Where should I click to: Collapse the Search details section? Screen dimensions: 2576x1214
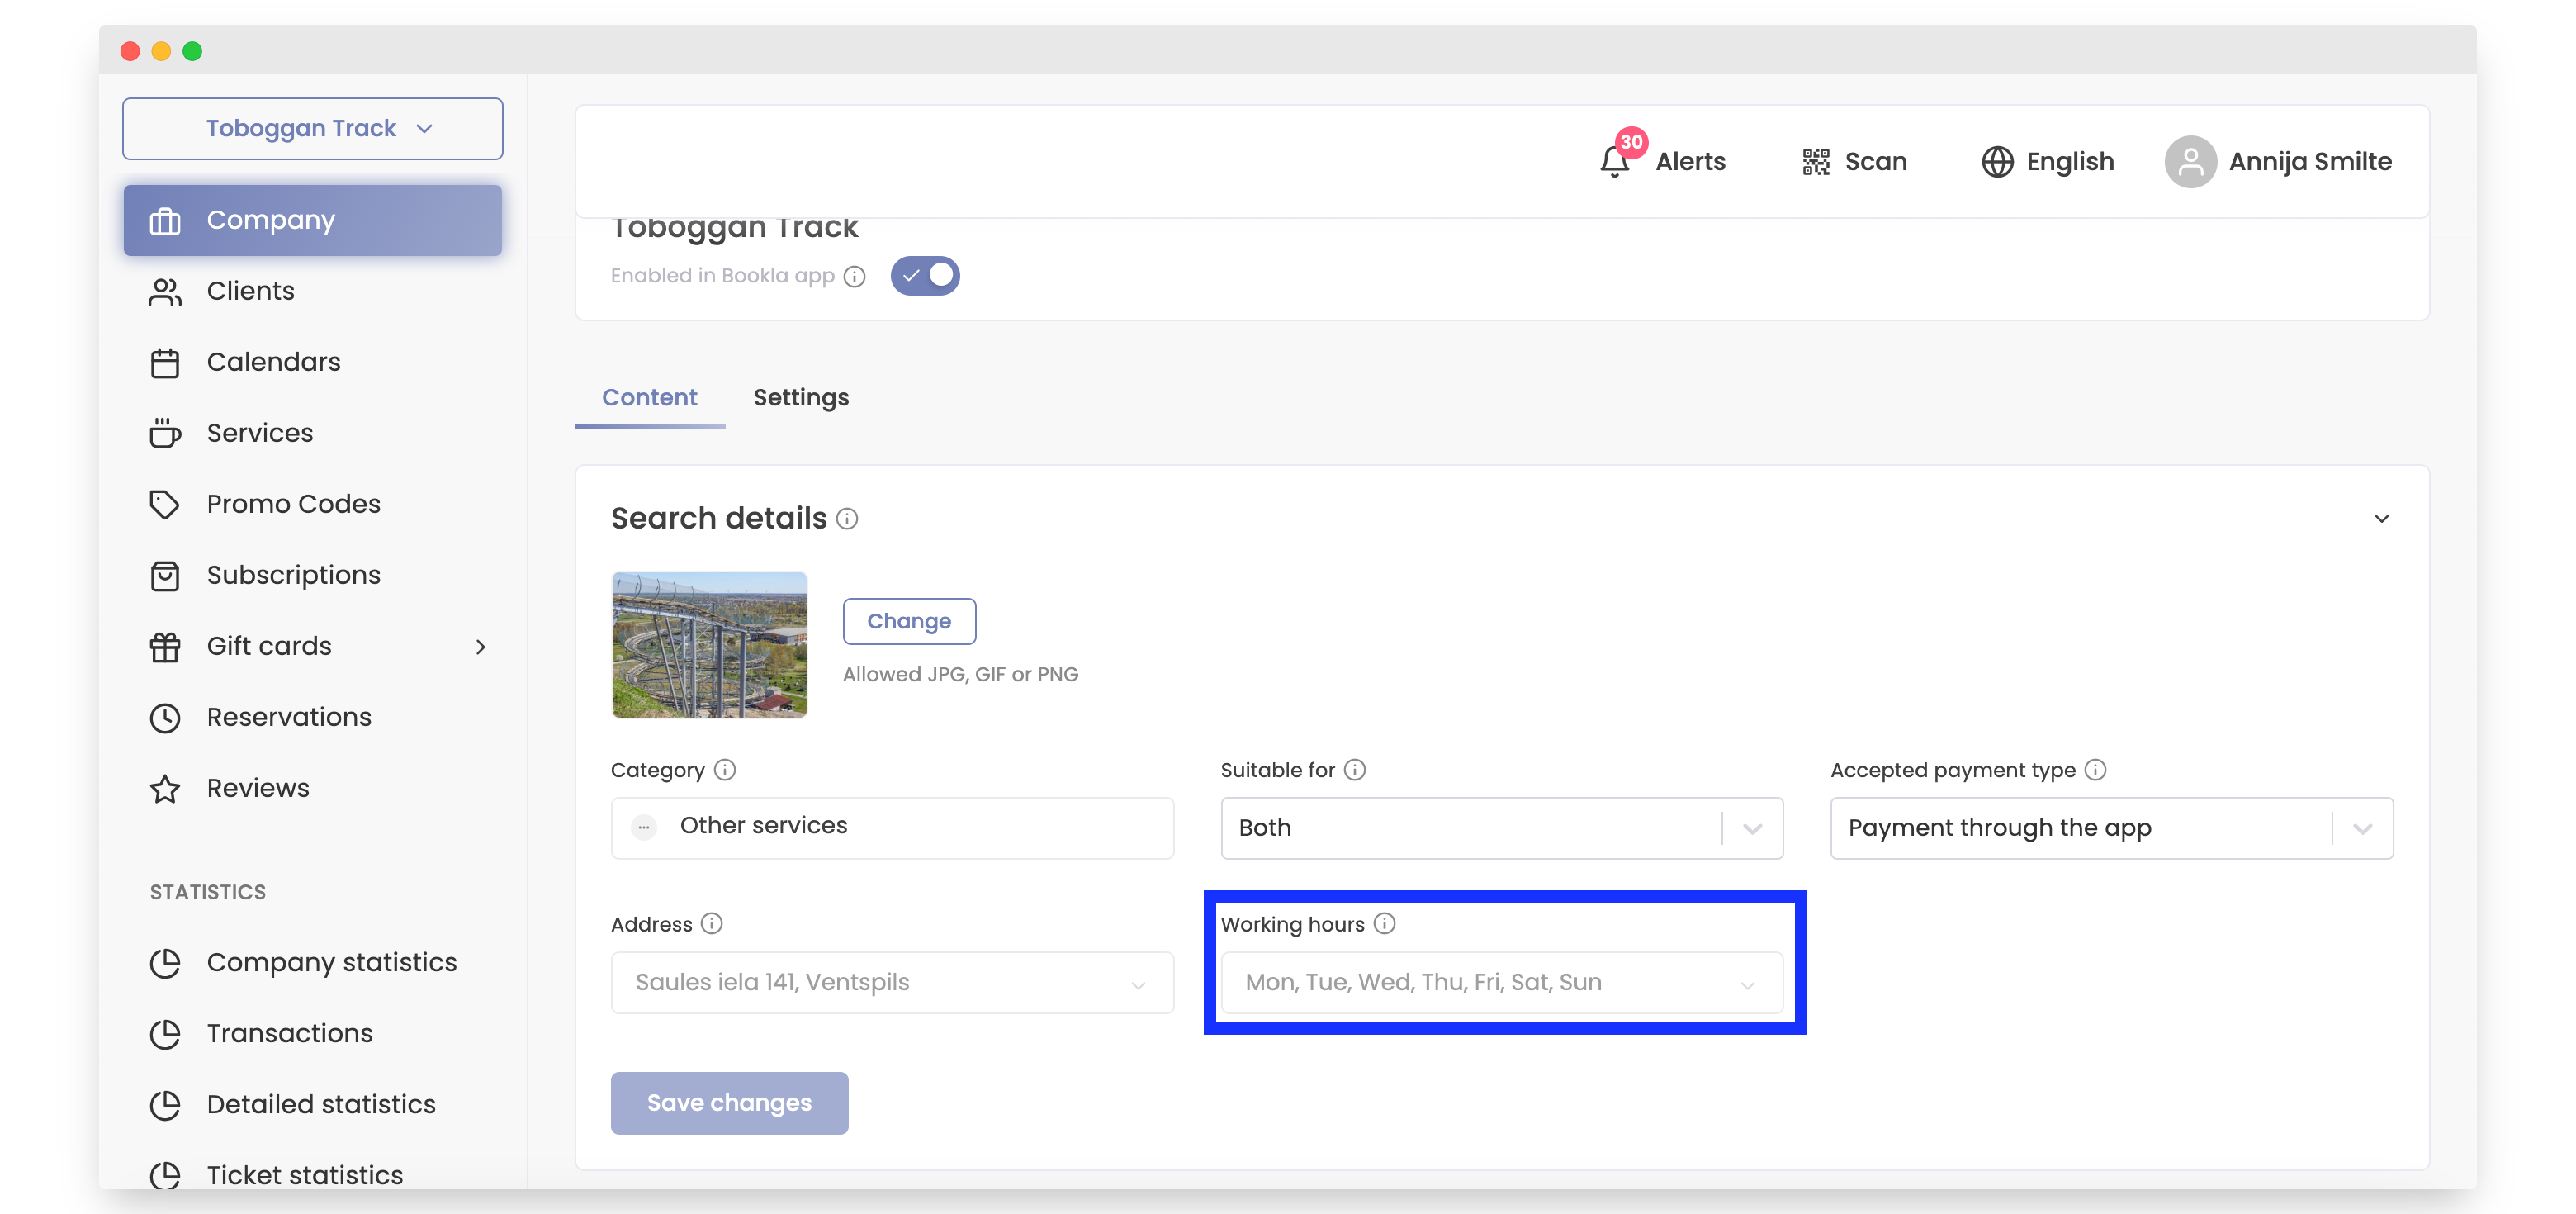click(x=2381, y=518)
